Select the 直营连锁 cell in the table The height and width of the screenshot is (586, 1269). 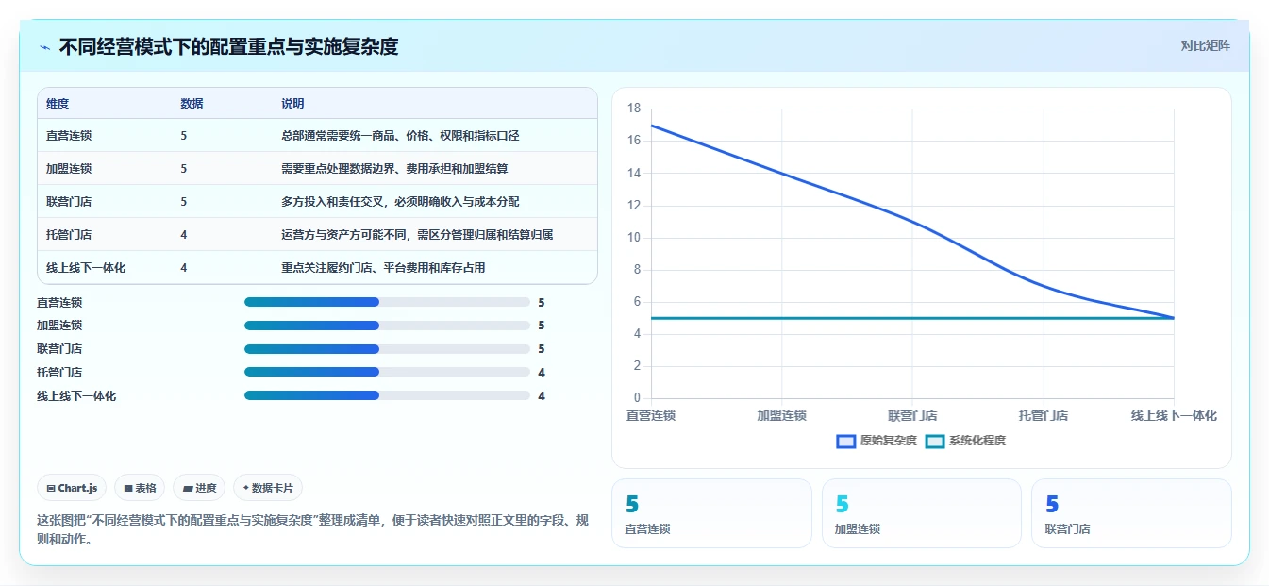pyautogui.click(x=69, y=136)
